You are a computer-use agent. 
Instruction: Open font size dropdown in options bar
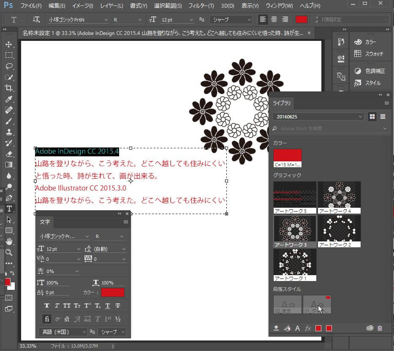[191, 20]
